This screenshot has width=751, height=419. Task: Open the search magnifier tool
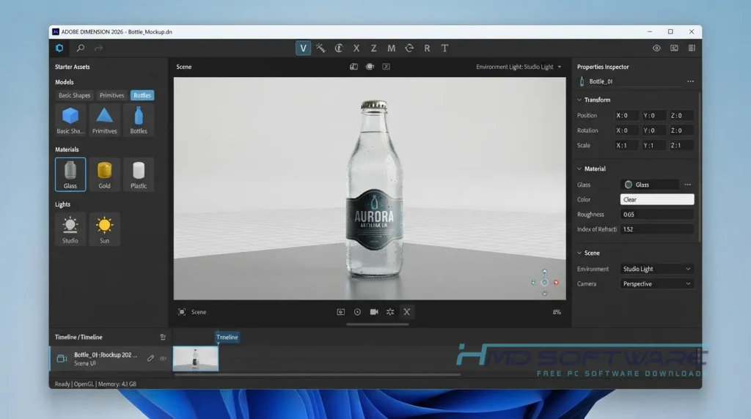coord(81,48)
